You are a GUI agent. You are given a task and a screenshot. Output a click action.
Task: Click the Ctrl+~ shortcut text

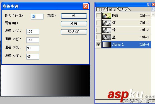(x=144, y=16)
